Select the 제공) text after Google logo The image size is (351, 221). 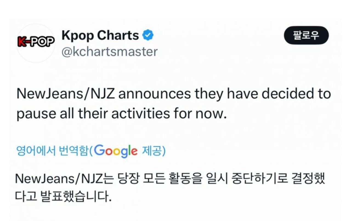pos(154,151)
